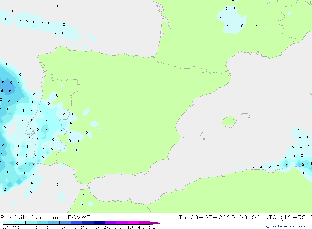Click the '25' legend scale label
This screenshot has height=229, width=312.
(x=96, y=227)
